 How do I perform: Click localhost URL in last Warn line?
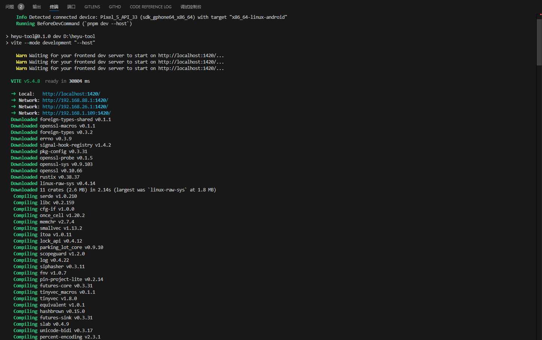tap(191, 68)
